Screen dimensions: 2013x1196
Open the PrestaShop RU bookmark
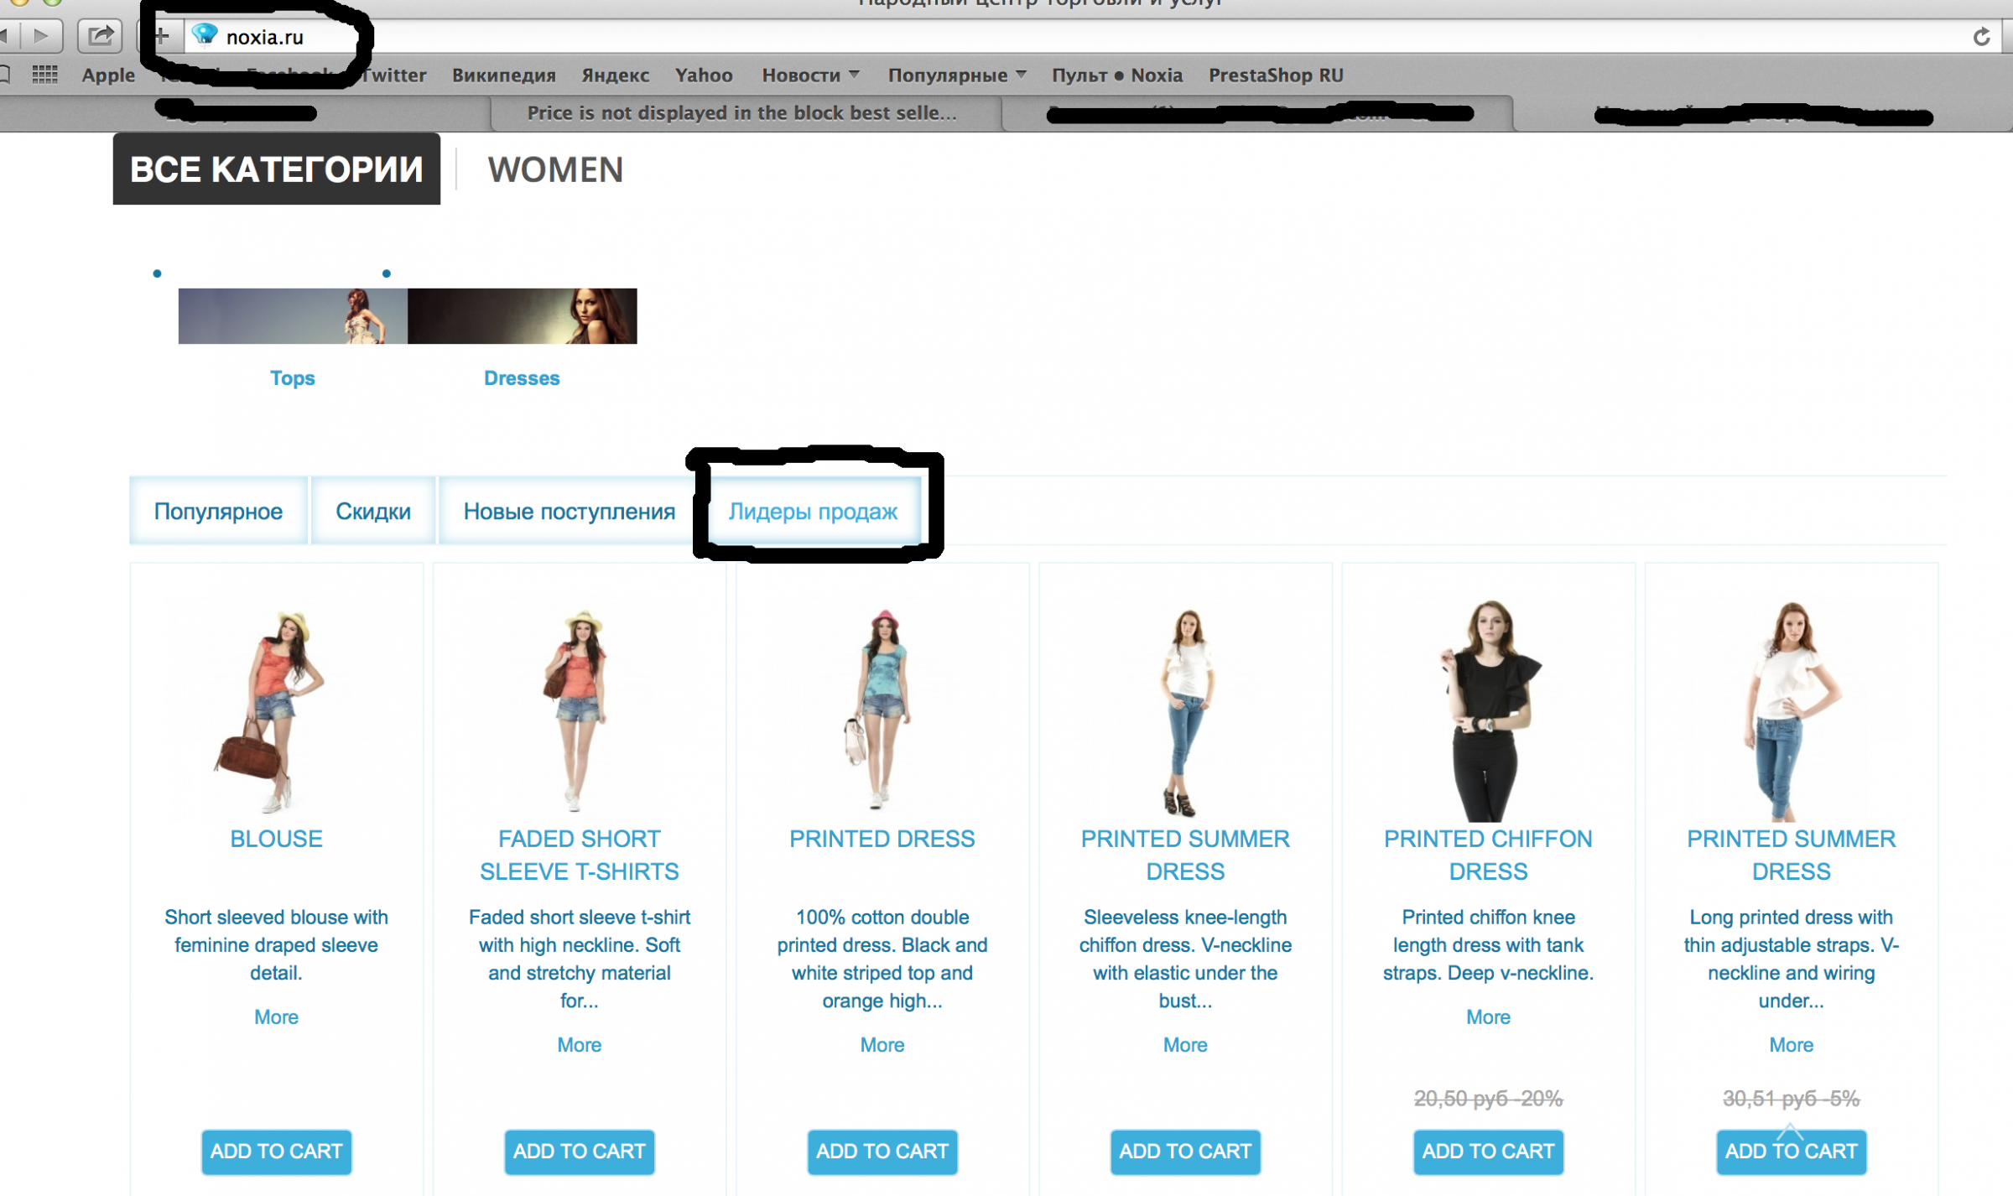(x=1275, y=75)
